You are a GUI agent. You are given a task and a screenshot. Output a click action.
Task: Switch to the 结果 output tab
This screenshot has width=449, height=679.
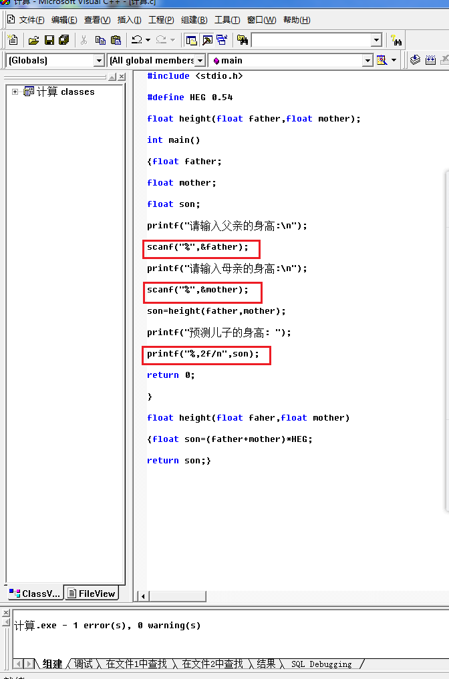tap(266, 664)
